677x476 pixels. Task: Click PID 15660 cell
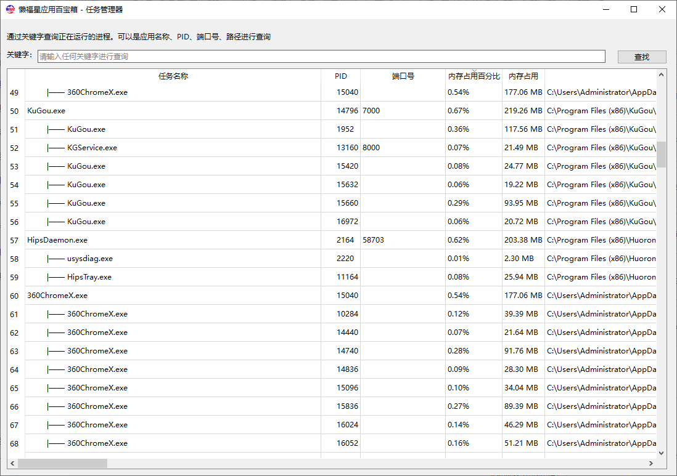point(347,203)
